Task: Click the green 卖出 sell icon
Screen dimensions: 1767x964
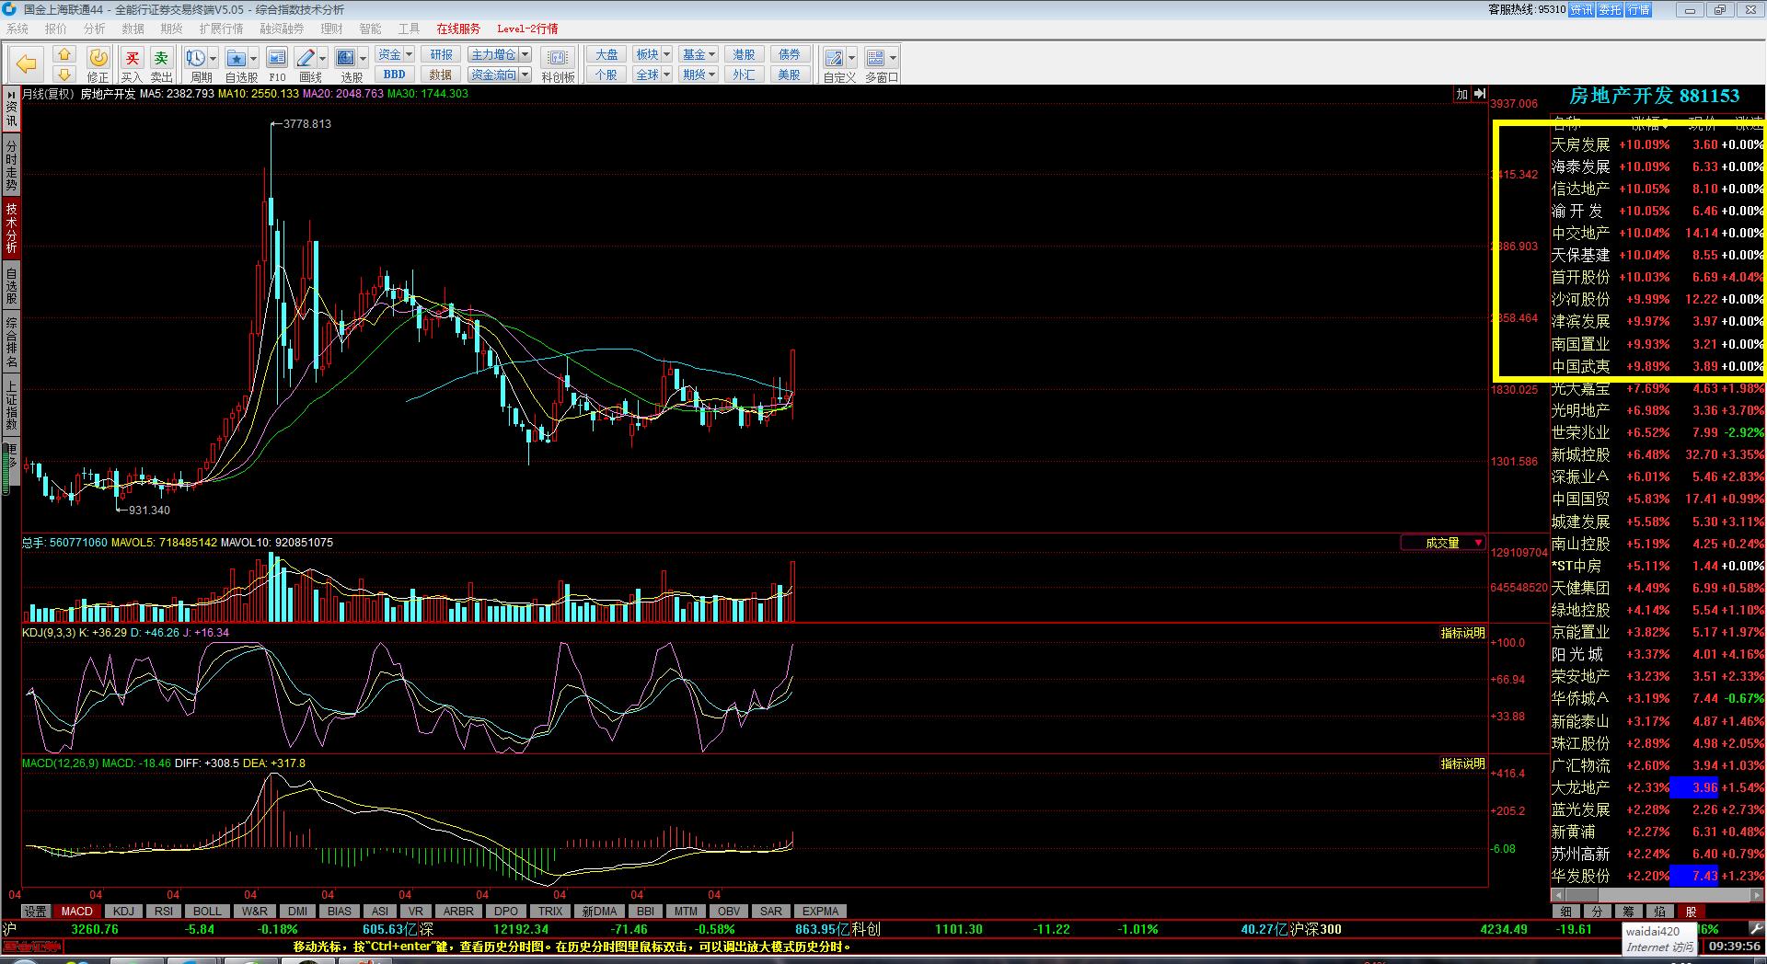Action: coord(161,64)
